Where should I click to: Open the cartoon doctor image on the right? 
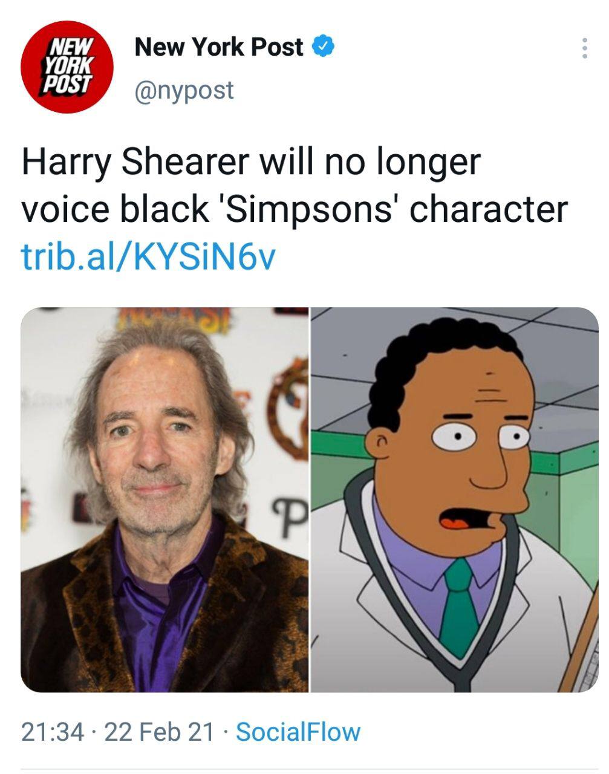pos(455,499)
